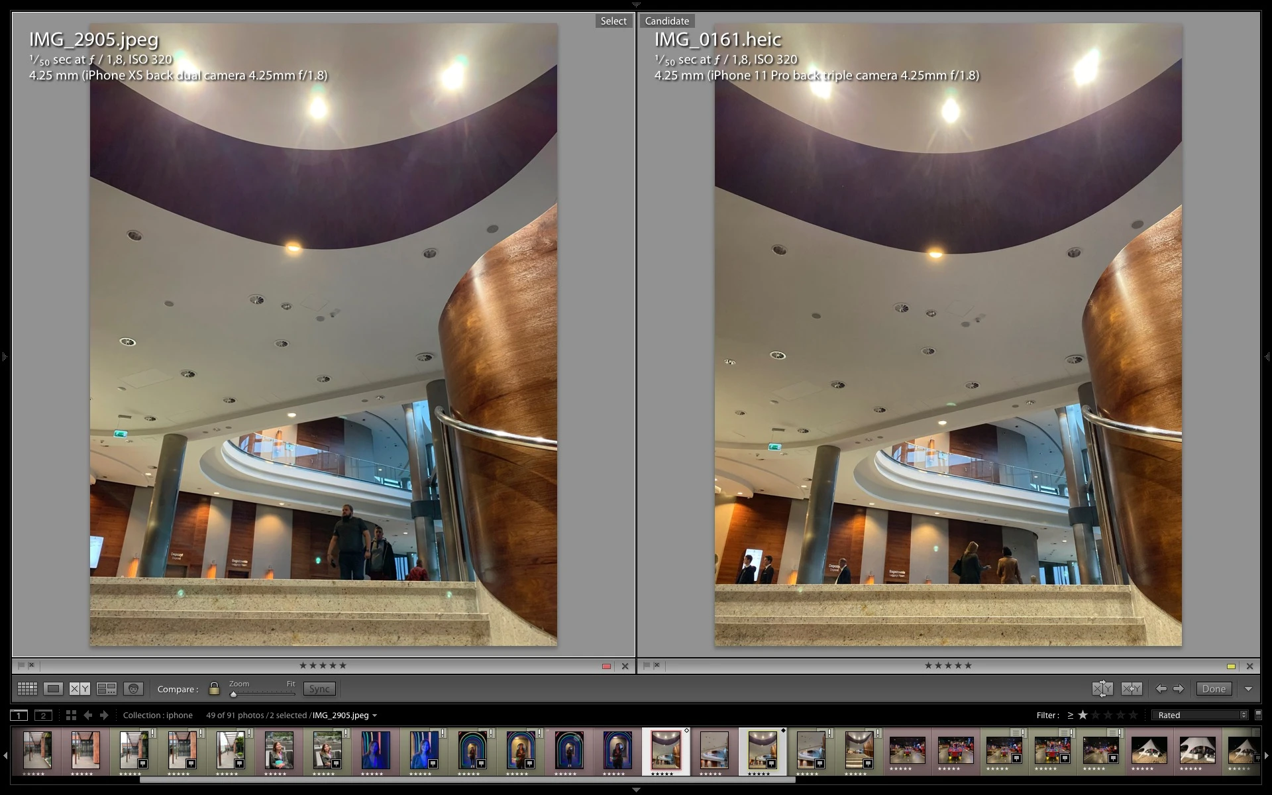The image size is (1272, 795).
Task: Select the highlighted Candidate thumbnail in filmstrip
Action: (x=763, y=751)
